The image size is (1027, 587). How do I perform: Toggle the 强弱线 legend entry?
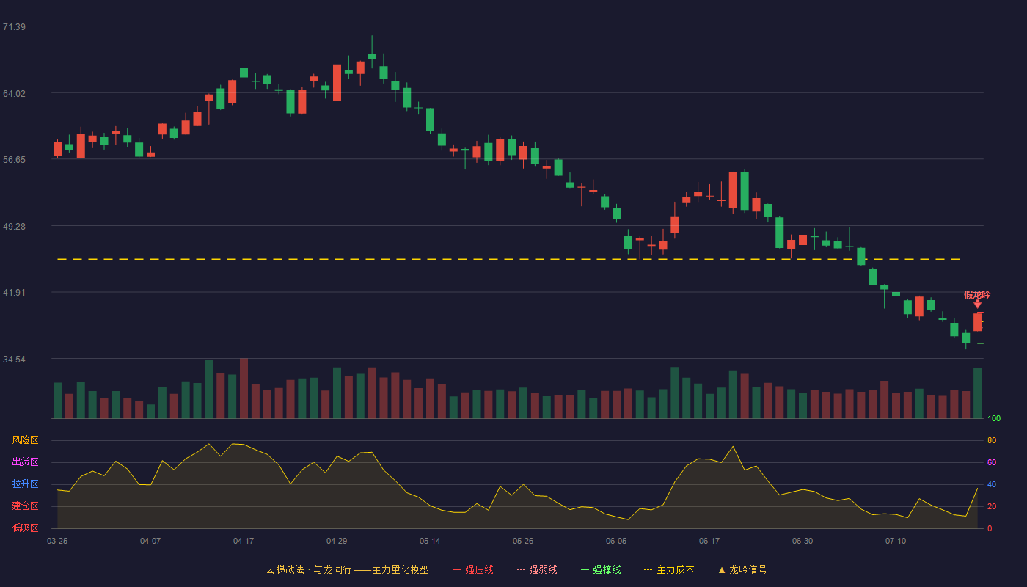tap(537, 569)
